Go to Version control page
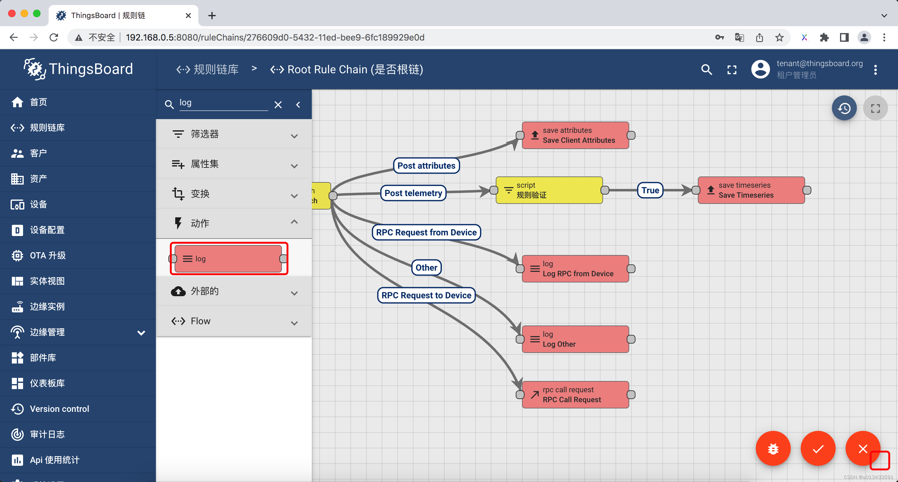Screen dimensions: 898x482 pyautogui.click(x=59, y=409)
